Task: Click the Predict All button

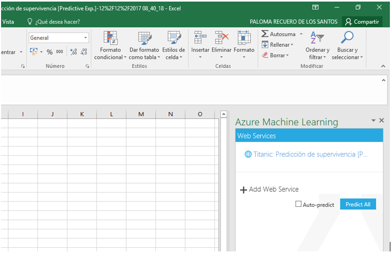Action: coord(358,204)
